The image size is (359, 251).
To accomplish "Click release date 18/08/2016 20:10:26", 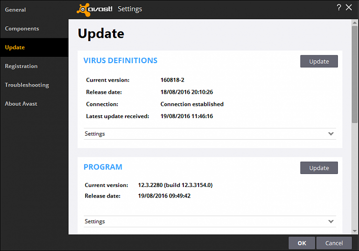I will click(187, 92).
